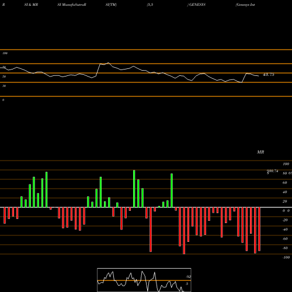292x292 pixels.
Task: Click the 30 level label on RSI panel
Action: tap(4, 86)
